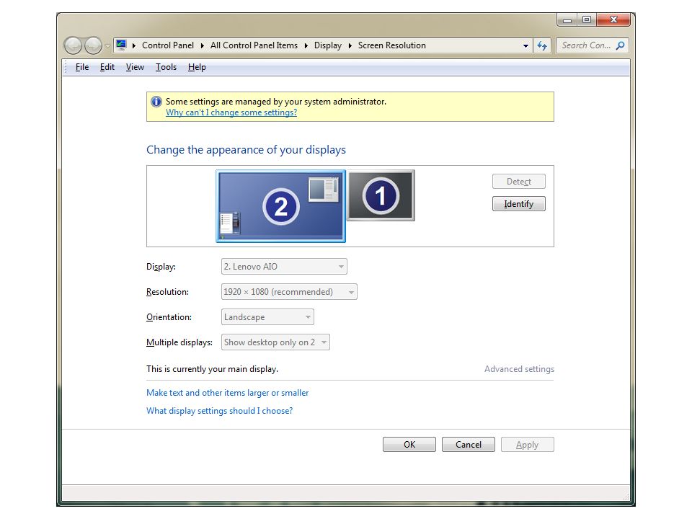Click the Cancel button

[469, 445]
